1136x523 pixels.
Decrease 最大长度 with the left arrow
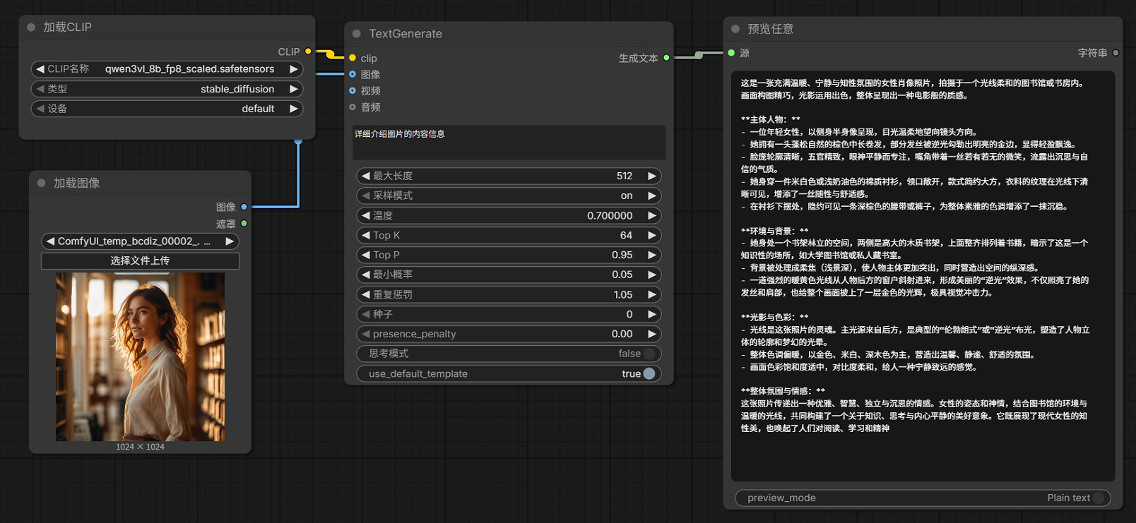[x=366, y=176]
